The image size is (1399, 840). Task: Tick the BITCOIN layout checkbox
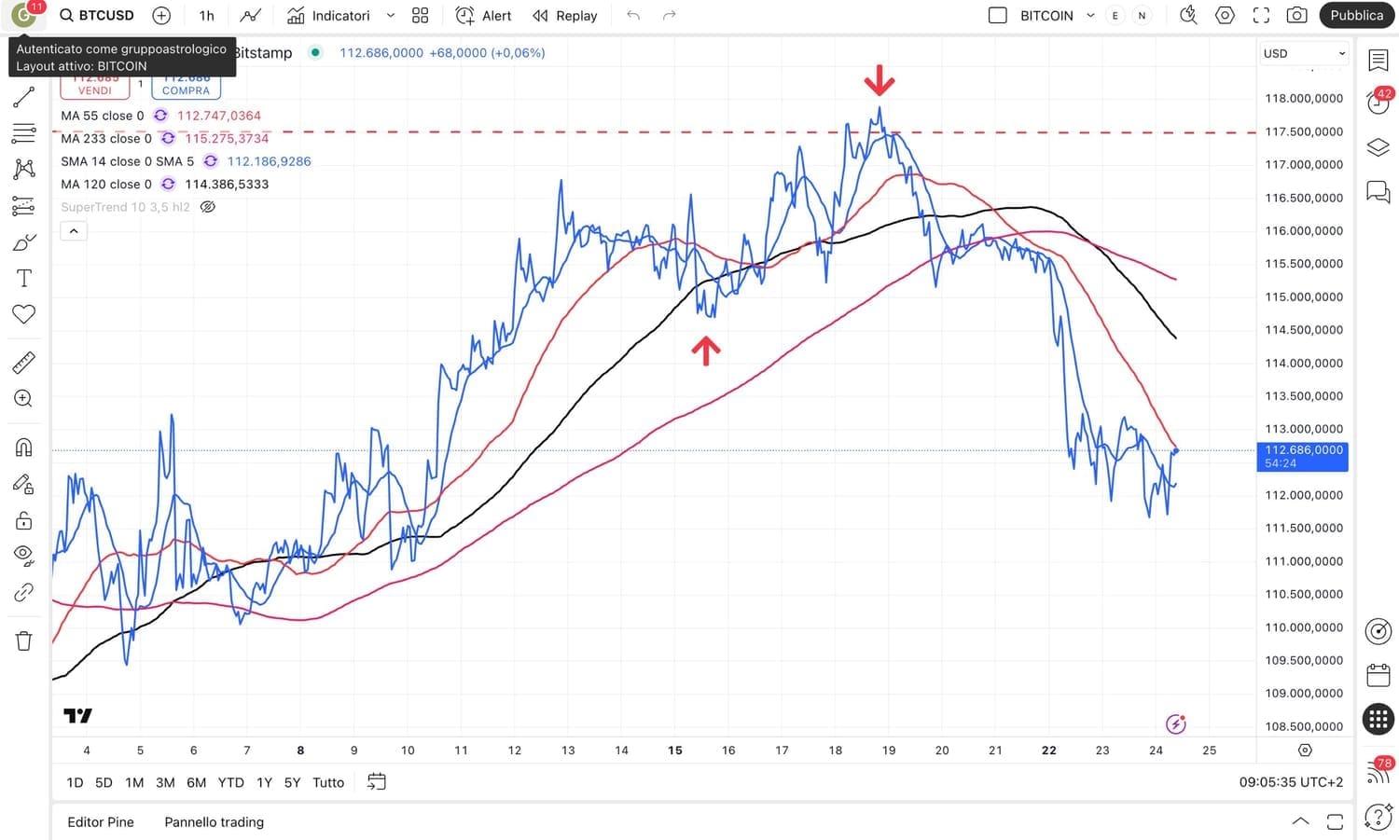[x=997, y=15]
